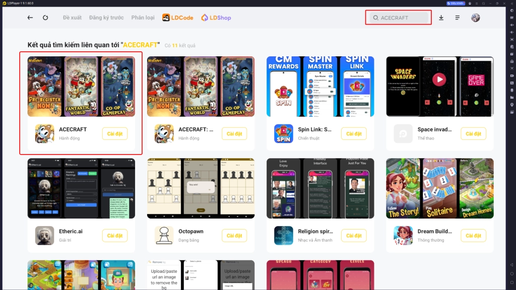
Task: Click the ACECRAFT search field
Action: coord(399,18)
